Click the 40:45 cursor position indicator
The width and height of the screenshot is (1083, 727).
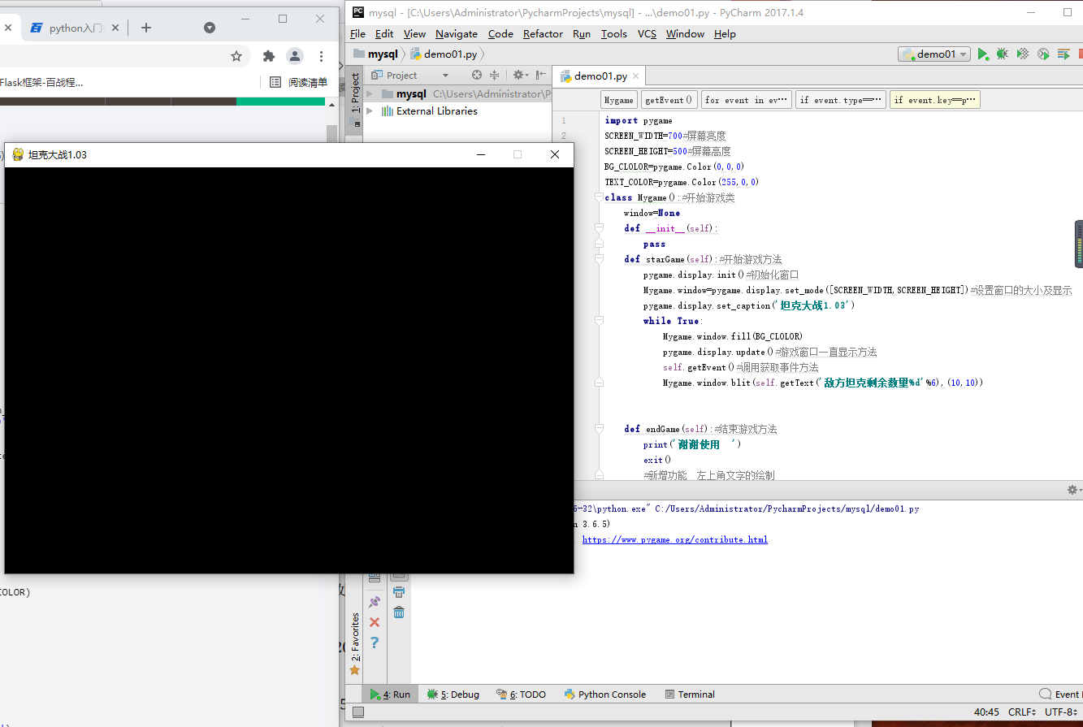pos(986,712)
